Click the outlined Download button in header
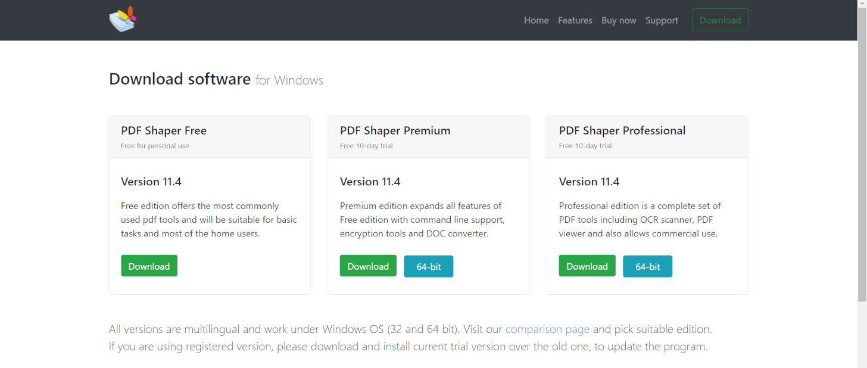 tap(720, 20)
